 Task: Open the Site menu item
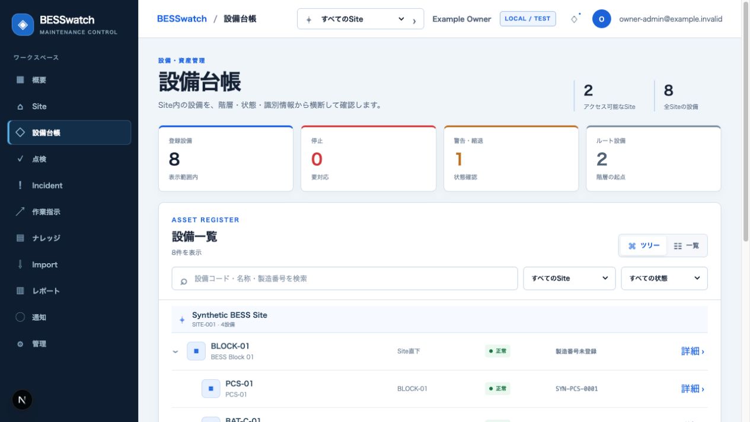click(x=69, y=107)
